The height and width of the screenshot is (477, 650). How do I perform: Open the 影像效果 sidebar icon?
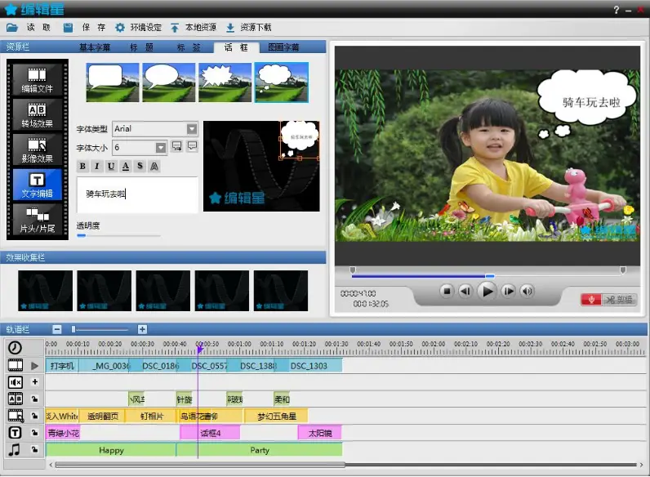coord(37,149)
